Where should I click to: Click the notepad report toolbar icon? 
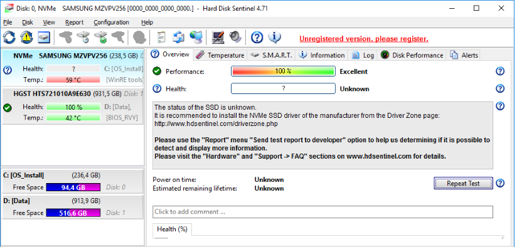tap(161, 38)
